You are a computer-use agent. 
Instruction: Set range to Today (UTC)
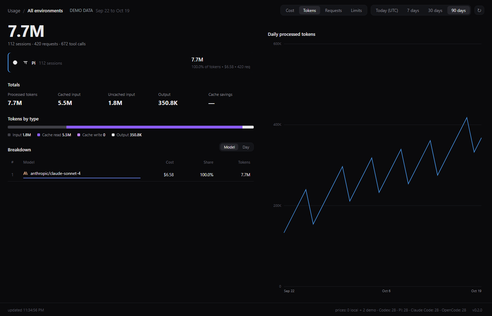tap(387, 11)
